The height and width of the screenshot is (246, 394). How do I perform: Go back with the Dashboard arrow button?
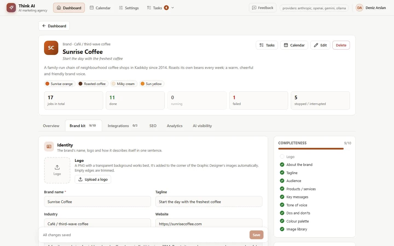[x=54, y=26]
